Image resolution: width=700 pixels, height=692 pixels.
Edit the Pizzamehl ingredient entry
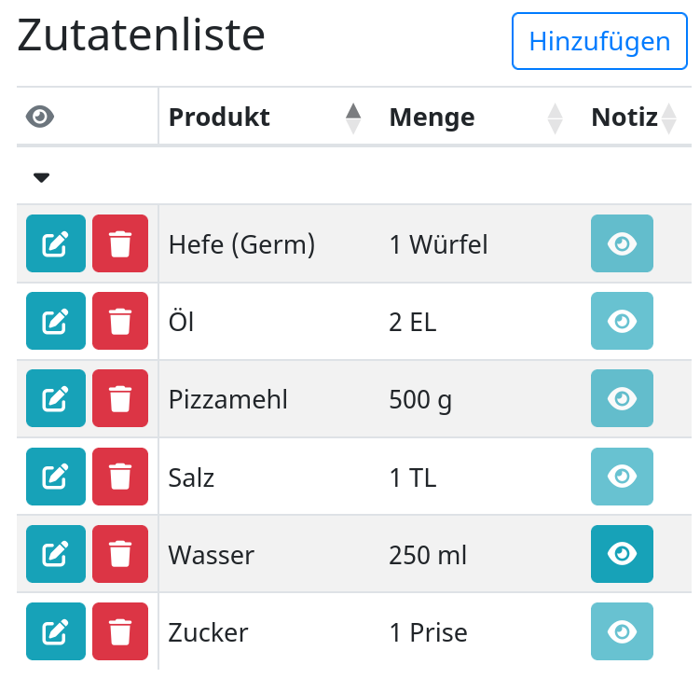pos(55,398)
